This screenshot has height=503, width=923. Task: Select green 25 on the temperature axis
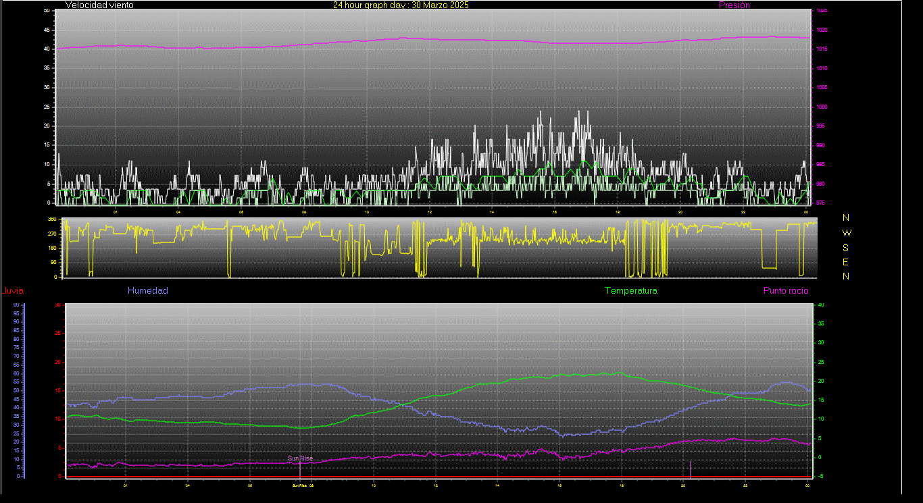click(821, 362)
